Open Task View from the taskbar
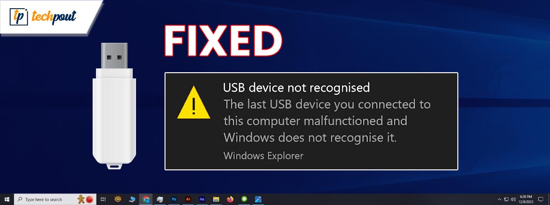The width and height of the screenshot is (550, 205). [103, 199]
